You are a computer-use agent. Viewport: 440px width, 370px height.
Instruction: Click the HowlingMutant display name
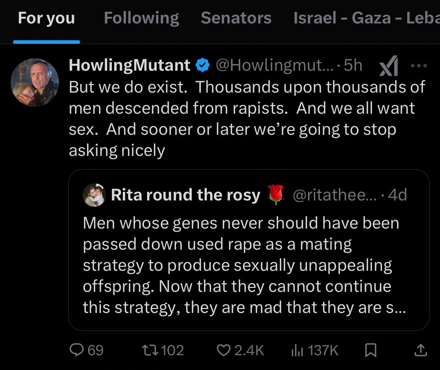(129, 65)
